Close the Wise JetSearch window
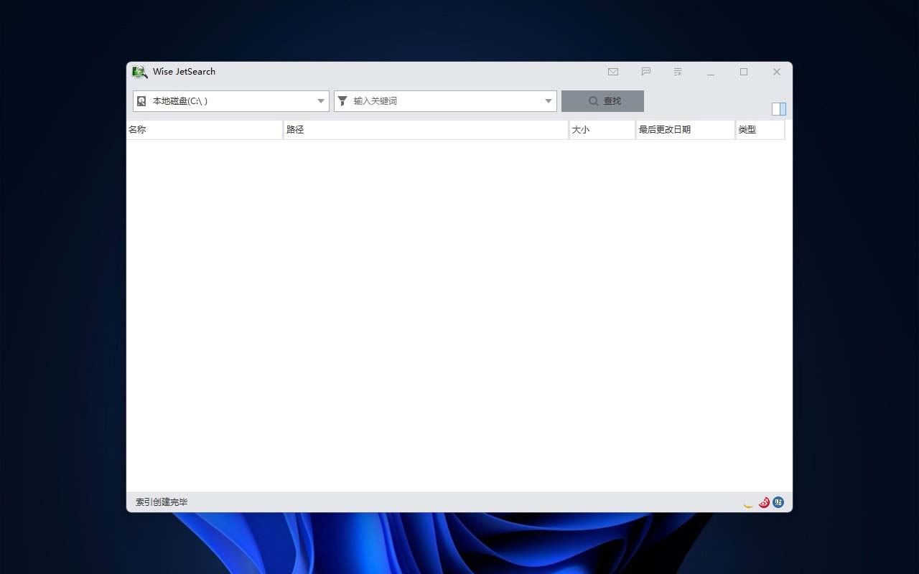The height and width of the screenshot is (574, 919). [x=777, y=72]
